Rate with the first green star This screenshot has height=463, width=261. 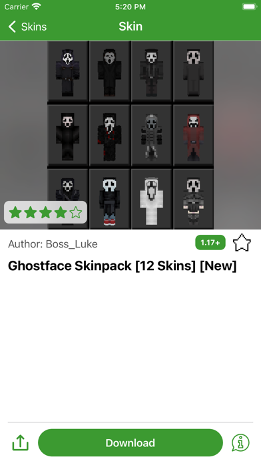pos(15,212)
